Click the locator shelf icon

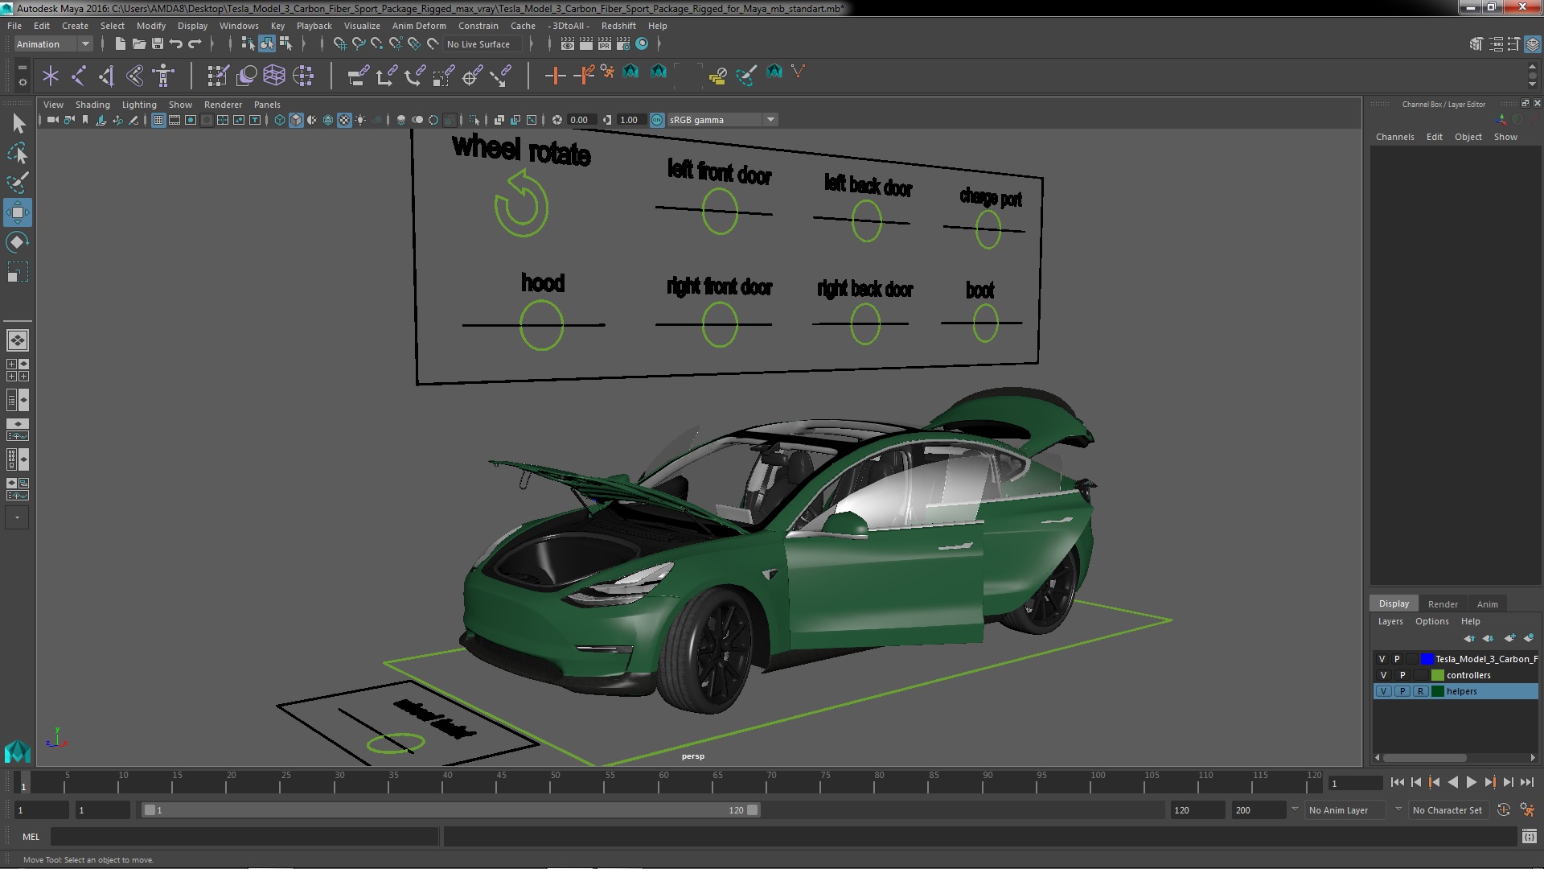51,76
